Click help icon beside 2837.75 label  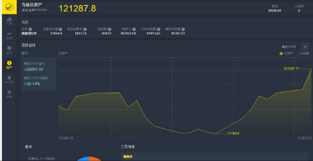[x=85, y=29]
